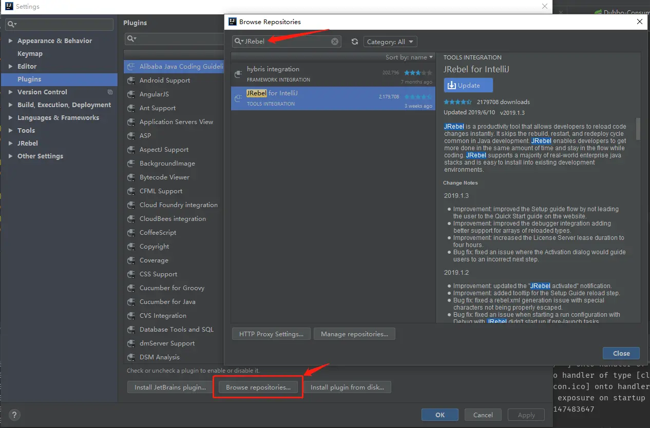Click Cancel in the Settings dialog

pos(483,415)
